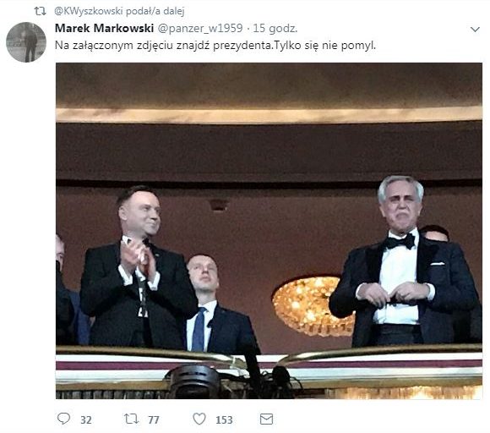The height and width of the screenshot is (433, 490).
Task: Click the 77 retweets count
Action: click(x=154, y=419)
